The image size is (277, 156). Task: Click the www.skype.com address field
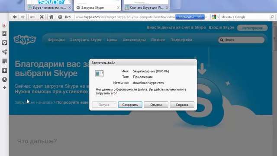tap(125, 17)
